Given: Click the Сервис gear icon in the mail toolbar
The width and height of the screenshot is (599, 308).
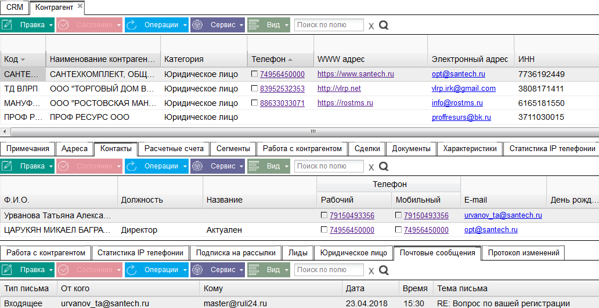Looking at the screenshot, I should [197, 270].
